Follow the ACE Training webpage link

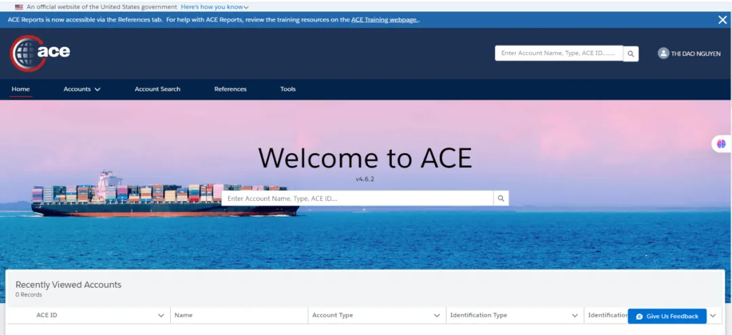click(x=385, y=20)
